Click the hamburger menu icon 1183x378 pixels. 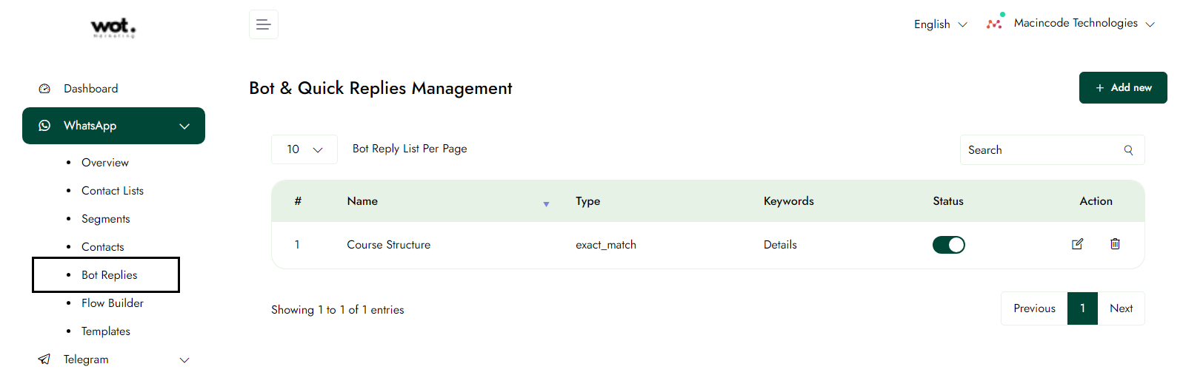263,24
